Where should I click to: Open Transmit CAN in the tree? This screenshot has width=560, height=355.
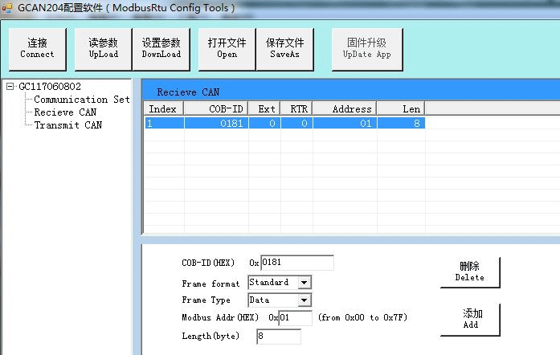coord(67,125)
